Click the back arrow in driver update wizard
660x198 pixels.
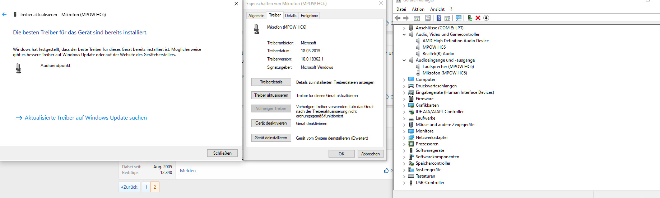point(4,14)
